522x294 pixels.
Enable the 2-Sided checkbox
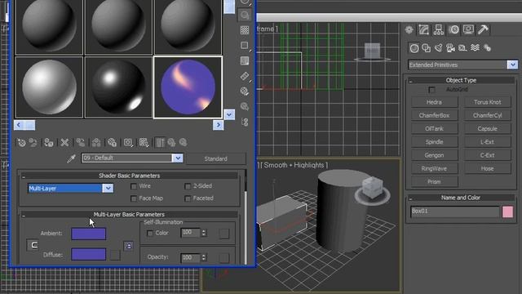point(188,186)
